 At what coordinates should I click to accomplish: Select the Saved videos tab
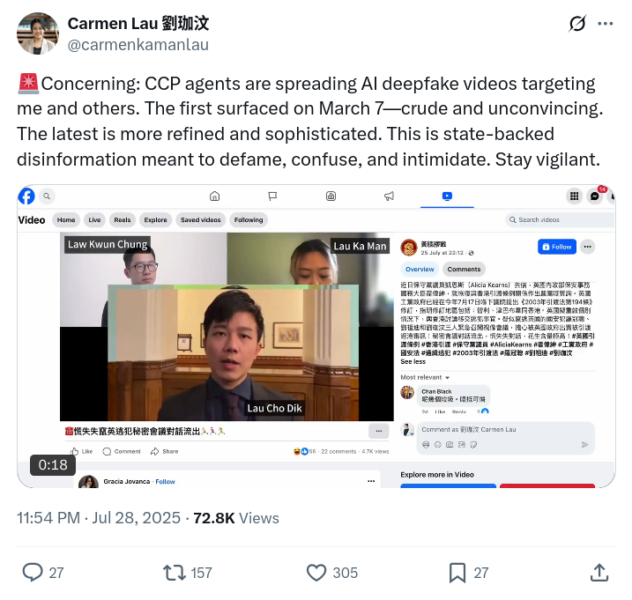[x=201, y=220]
